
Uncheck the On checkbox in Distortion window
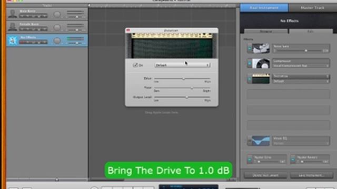click(135, 65)
